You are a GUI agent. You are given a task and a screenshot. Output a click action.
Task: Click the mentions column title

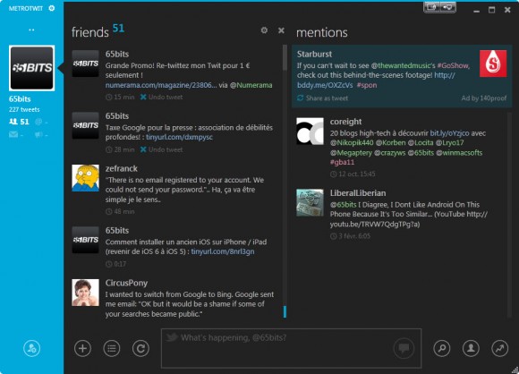pyautogui.click(x=322, y=32)
